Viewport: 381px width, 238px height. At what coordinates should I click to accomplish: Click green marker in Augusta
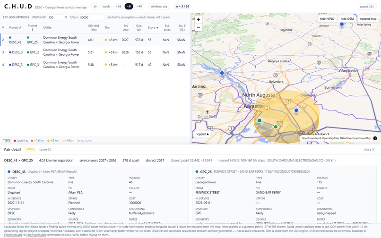260,120
